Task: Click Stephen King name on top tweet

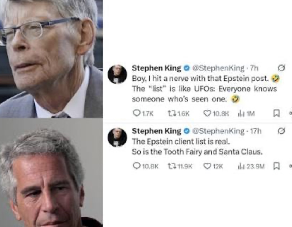Action: (x=156, y=68)
